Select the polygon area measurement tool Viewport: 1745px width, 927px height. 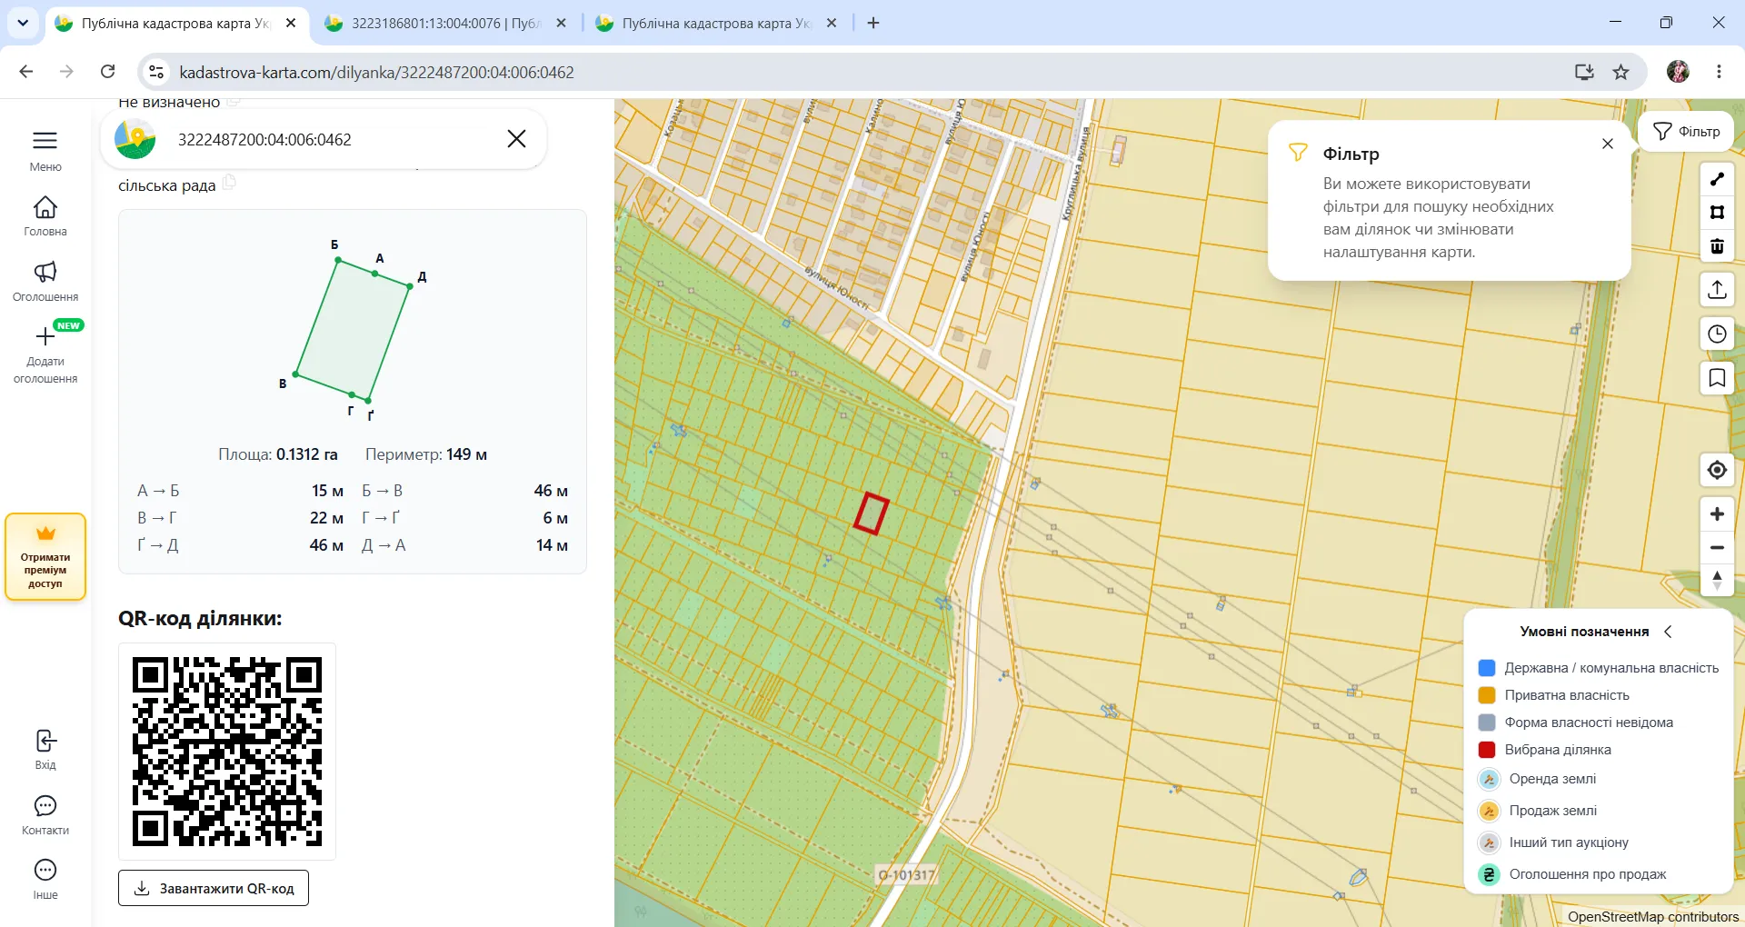pyautogui.click(x=1717, y=213)
